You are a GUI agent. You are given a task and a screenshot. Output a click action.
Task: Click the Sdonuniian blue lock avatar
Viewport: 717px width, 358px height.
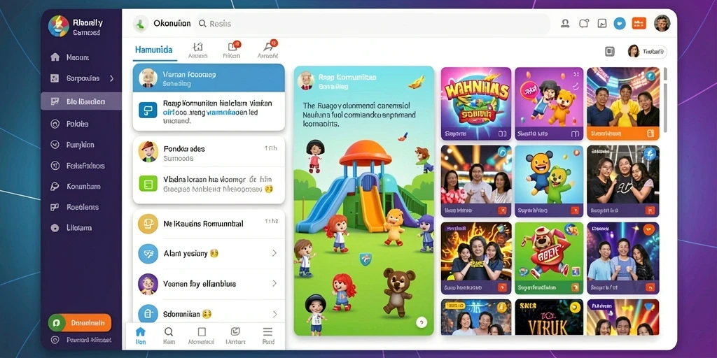pyautogui.click(x=148, y=314)
